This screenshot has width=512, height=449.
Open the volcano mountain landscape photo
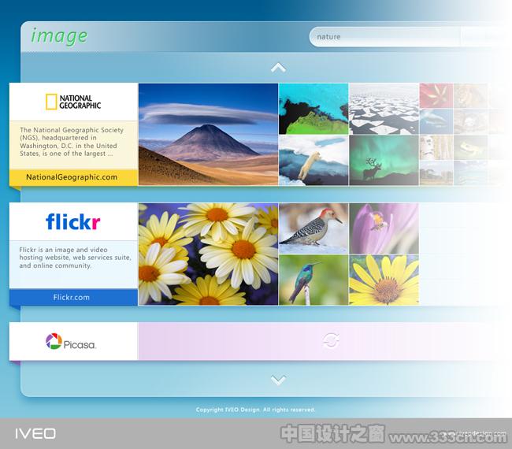click(208, 134)
